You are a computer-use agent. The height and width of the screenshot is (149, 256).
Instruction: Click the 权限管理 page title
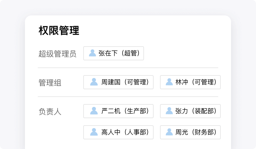tap(59, 31)
